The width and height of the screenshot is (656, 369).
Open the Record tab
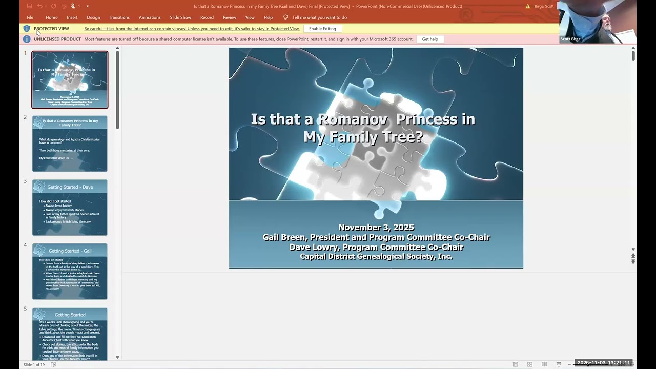pos(207,17)
